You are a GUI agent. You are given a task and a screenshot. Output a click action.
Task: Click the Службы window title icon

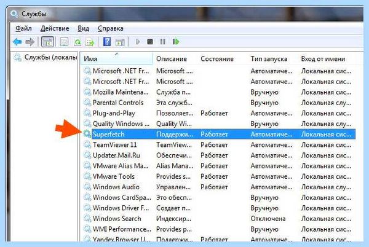pos(14,14)
